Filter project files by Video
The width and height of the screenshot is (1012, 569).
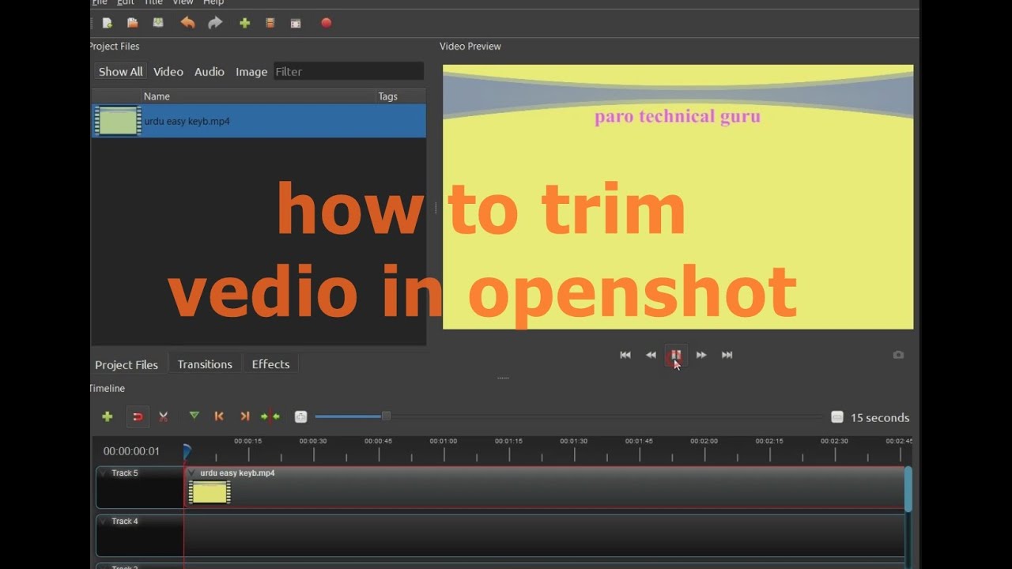[168, 71]
